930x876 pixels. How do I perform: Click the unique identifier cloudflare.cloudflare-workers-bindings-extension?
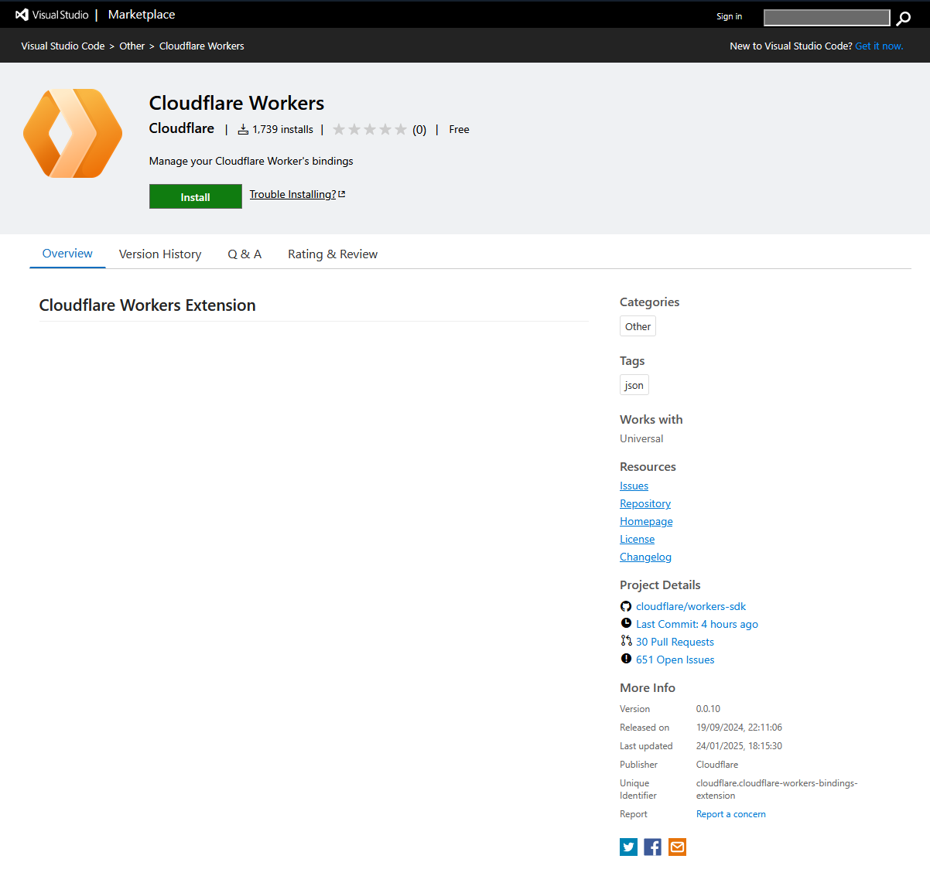point(777,789)
